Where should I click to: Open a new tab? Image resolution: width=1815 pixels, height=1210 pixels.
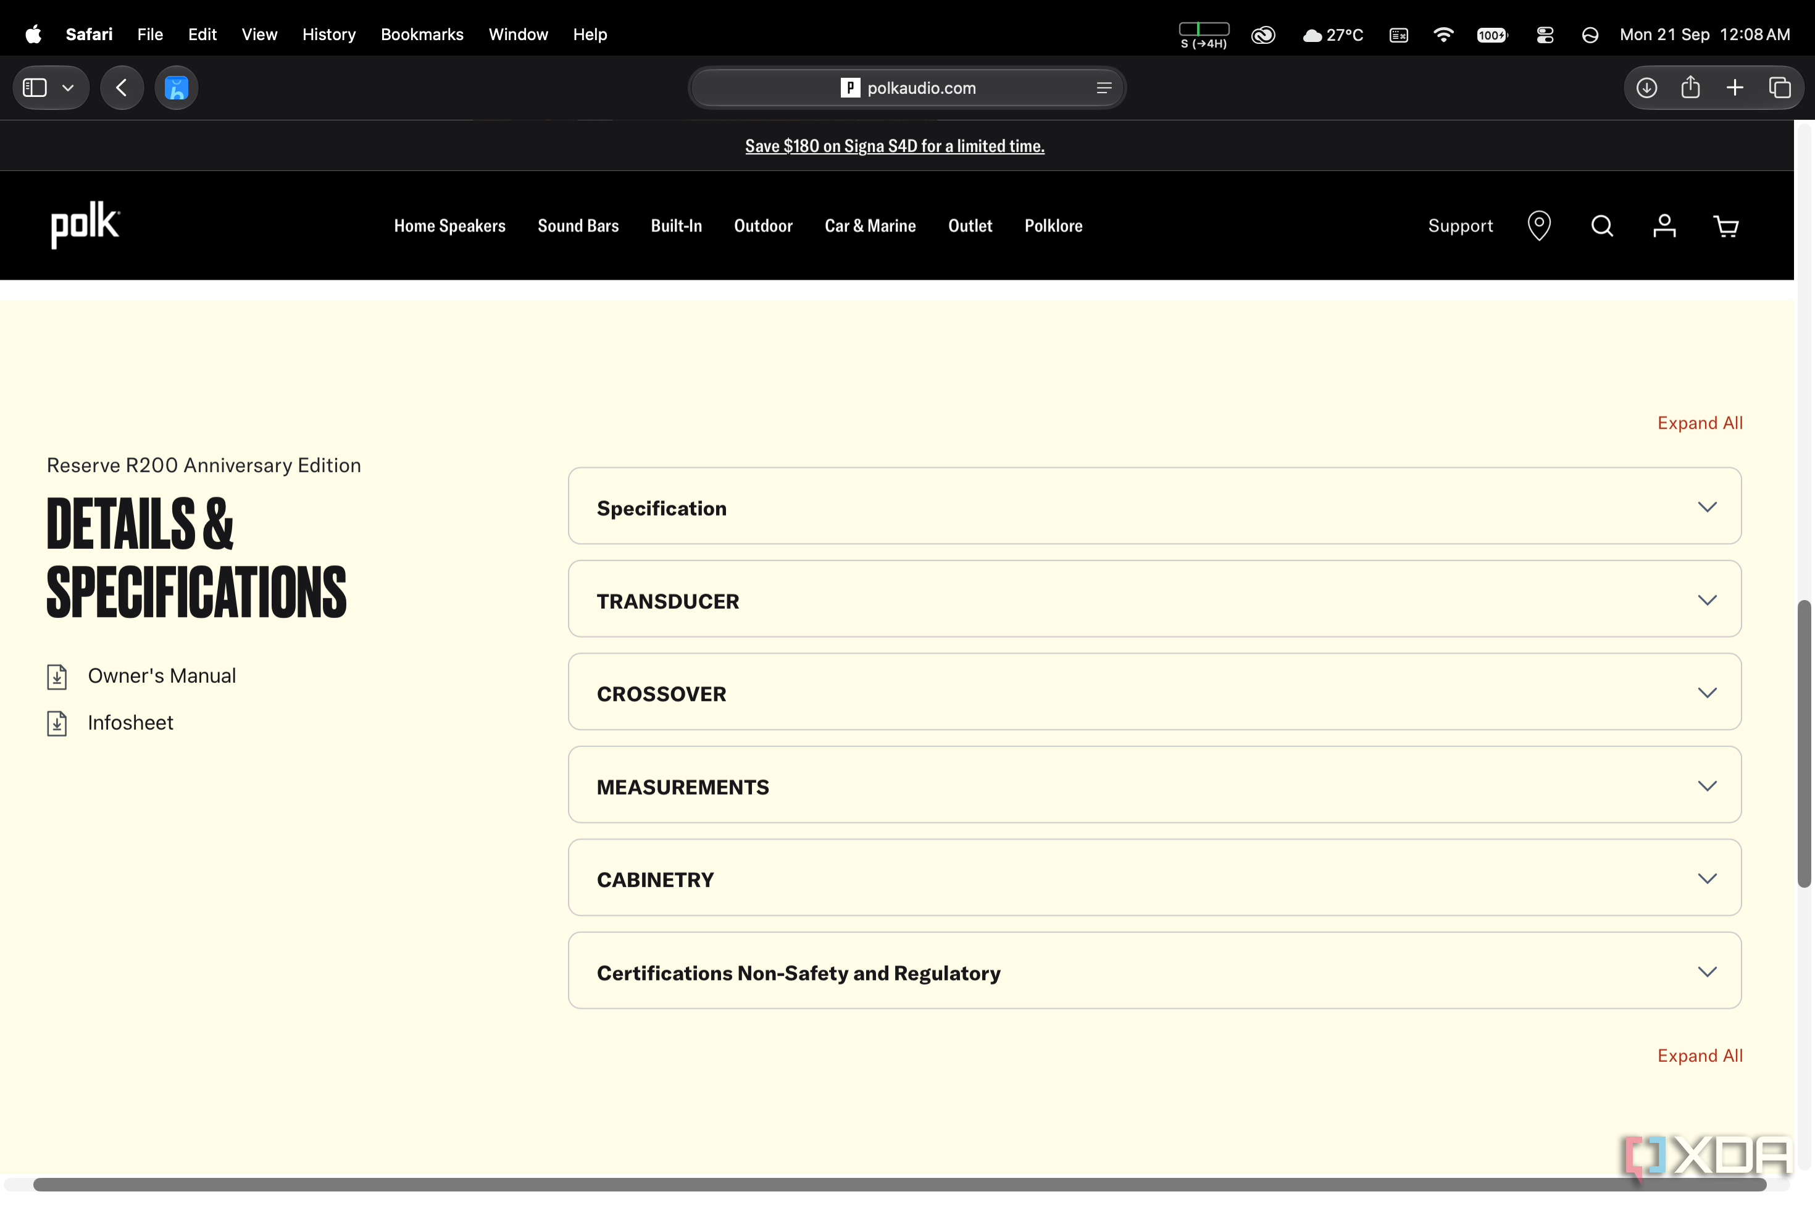pos(1735,88)
